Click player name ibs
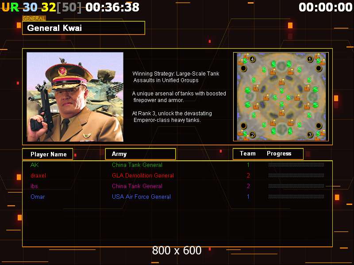Image resolution: width=354 pixels, height=265 pixels. (x=34, y=186)
